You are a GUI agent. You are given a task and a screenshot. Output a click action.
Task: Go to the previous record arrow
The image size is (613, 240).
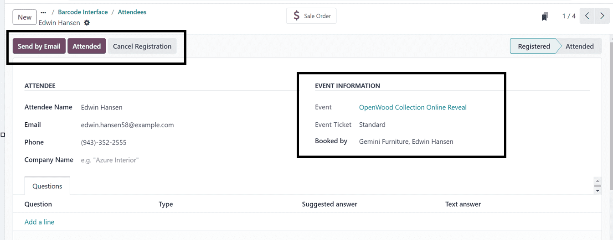coord(587,16)
